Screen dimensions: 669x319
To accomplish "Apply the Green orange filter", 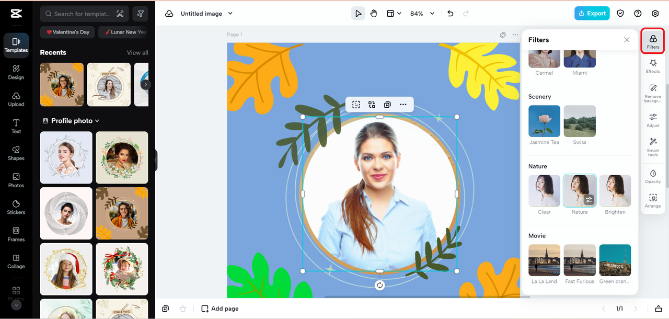I will click(x=615, y=260).
